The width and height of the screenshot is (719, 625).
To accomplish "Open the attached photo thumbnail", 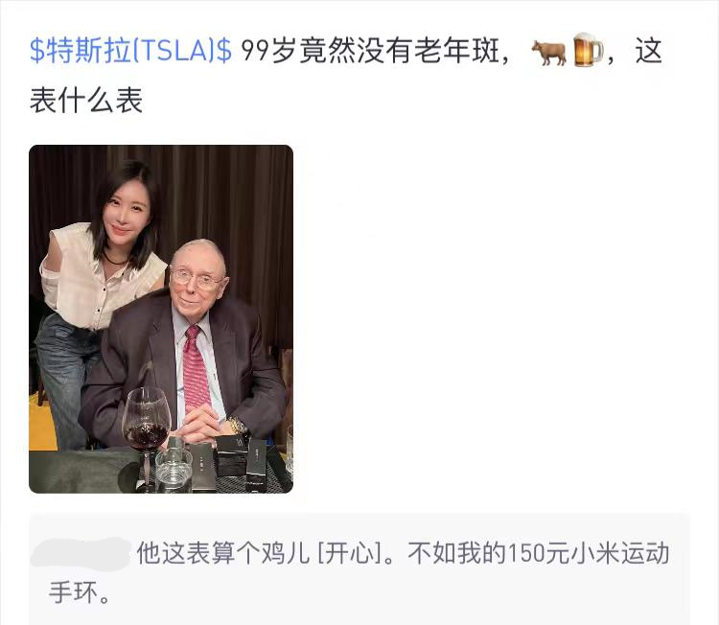I will 161,319.
